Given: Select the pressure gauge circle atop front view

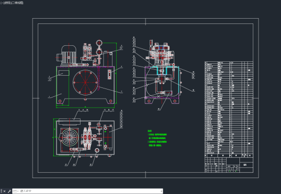Looking at the screenshot, I should tap(99, 43).
